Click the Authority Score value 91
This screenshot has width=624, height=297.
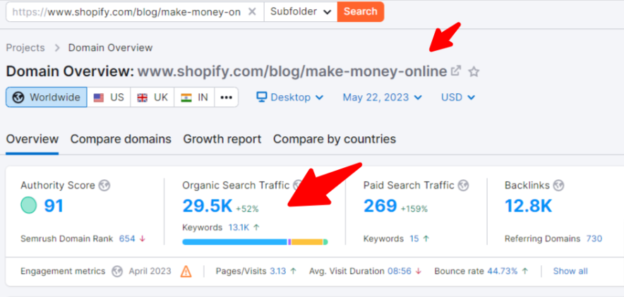tap(54, 205)
